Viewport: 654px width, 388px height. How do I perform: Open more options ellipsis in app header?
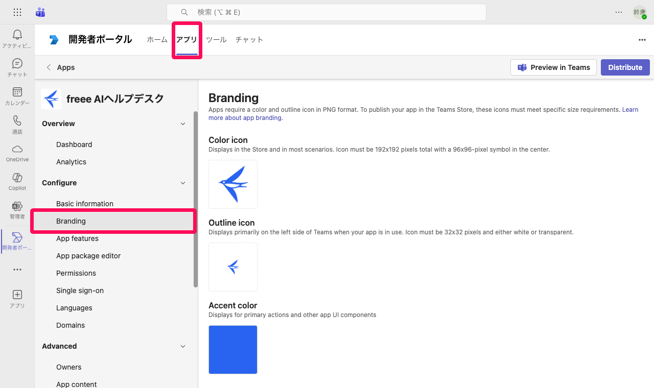click(642, 40)
